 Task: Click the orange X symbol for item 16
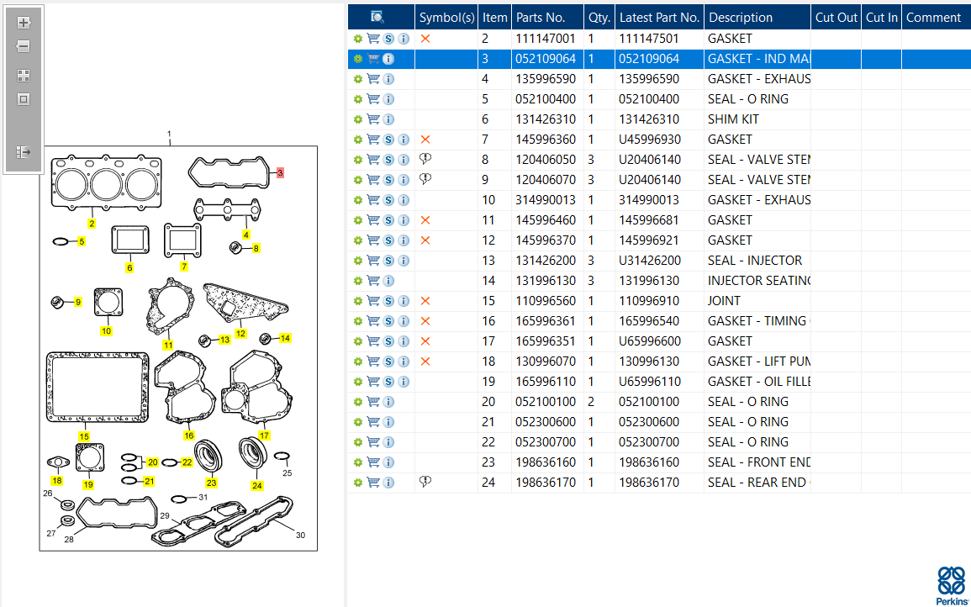tap(425, 321)
